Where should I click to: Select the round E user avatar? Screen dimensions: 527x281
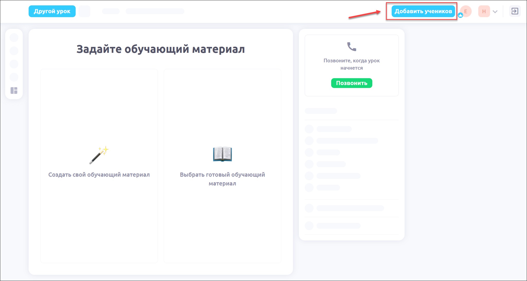466,11
